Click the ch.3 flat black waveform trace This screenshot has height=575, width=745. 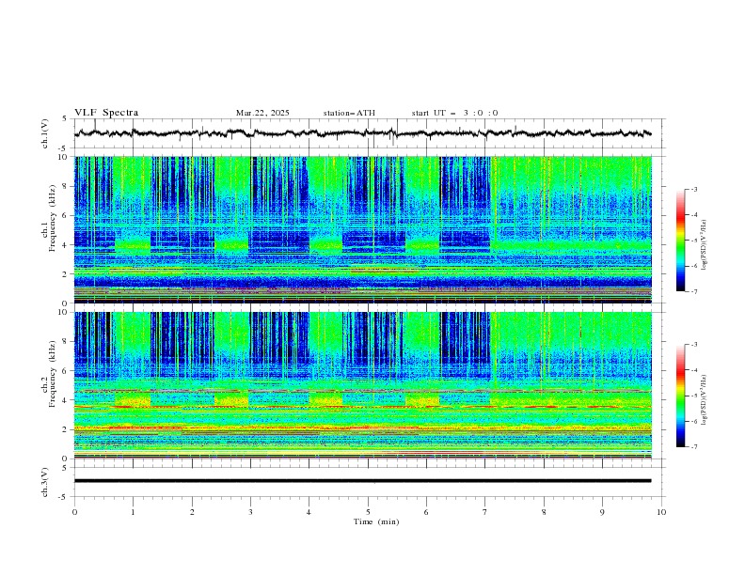[x=362, y=481]
